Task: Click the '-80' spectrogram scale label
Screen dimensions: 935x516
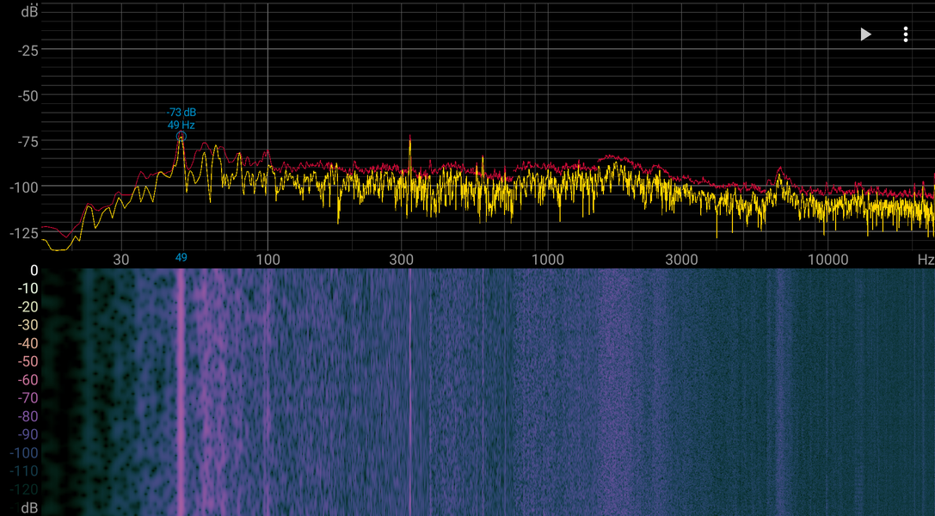Action: pos(28,416)
